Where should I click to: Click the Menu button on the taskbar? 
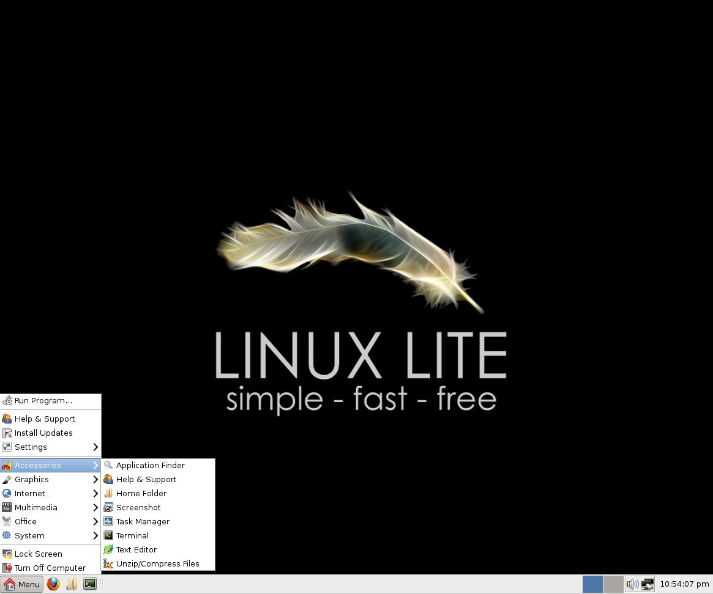click(22, 584)
